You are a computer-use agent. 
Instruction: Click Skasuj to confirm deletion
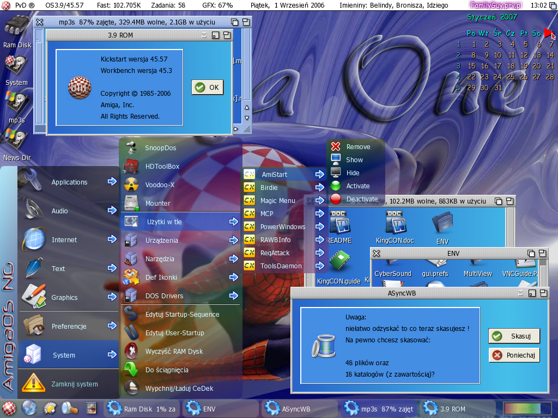[514, 336]
